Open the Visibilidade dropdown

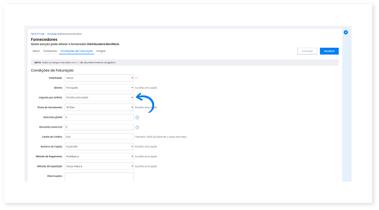pos(99,78)
